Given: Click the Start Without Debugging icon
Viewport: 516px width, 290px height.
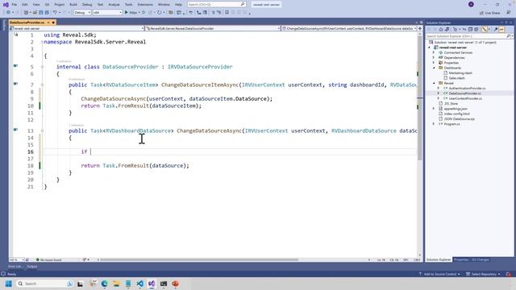Looking at the screenshot, I should (x=144, y=13).
